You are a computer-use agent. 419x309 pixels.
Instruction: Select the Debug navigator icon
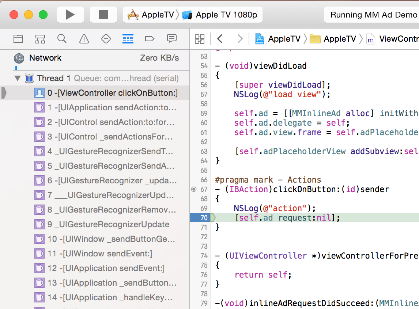click(x=128, y=39)
